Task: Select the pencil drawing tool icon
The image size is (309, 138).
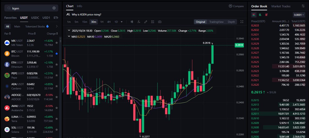Action: click(x=146, y=22)
